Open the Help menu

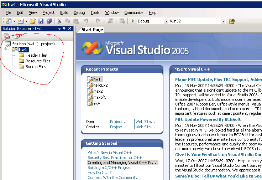coord(153,12)
